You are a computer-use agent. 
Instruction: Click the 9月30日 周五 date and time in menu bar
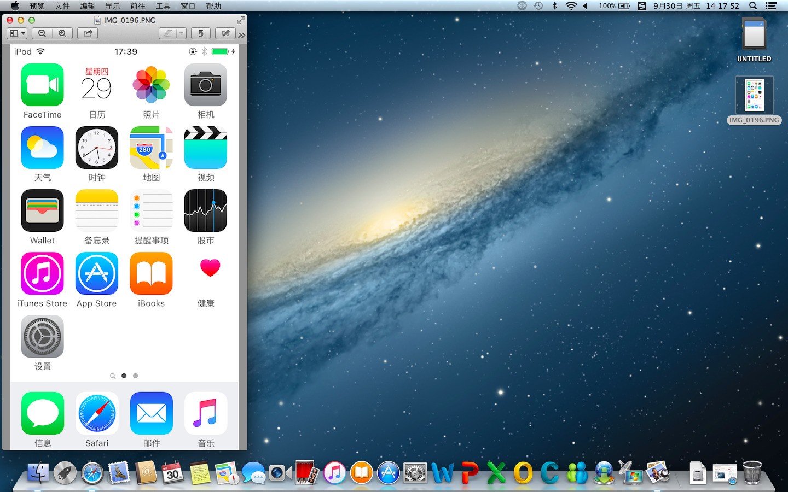coord(696,6)
